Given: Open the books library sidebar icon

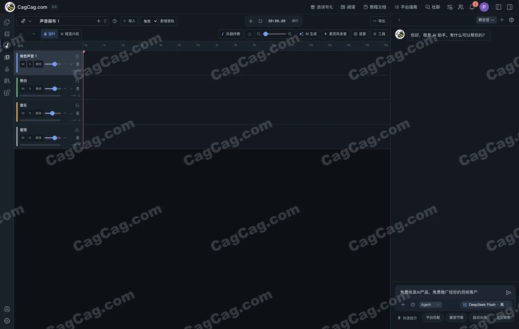Looking at the screenshot, I should pos(7,81).
